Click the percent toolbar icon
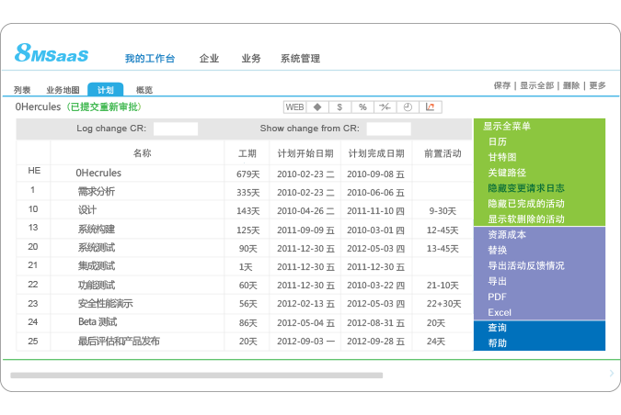 pos(362,107)
